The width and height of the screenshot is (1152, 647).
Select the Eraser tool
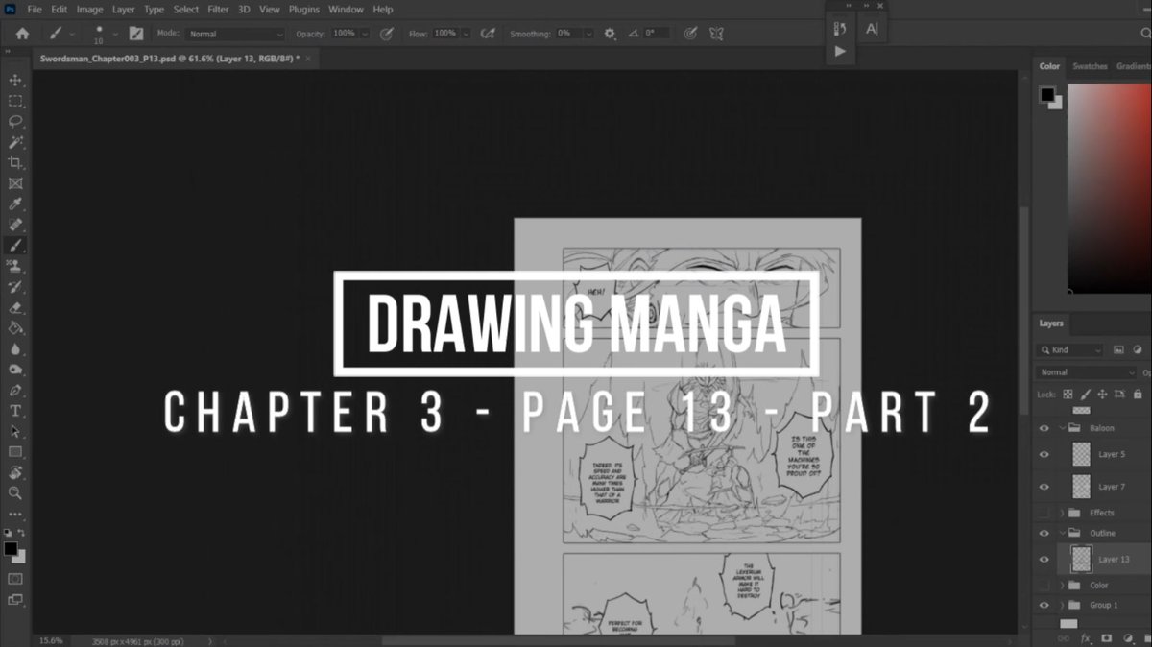(x=15, y=308)
